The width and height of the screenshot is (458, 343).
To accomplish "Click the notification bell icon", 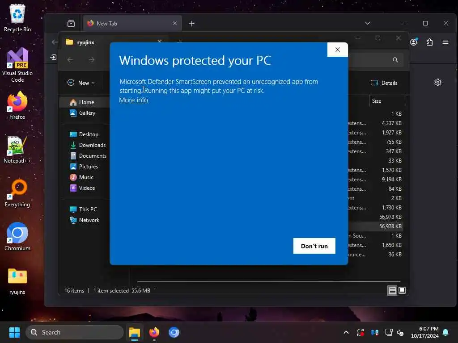I will click(x=446, y=332).
